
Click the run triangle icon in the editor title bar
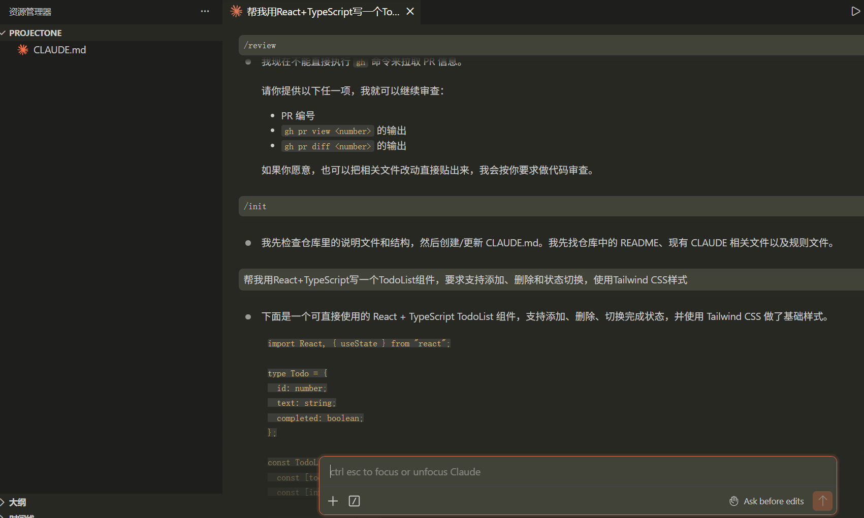[x=855, y=11]
